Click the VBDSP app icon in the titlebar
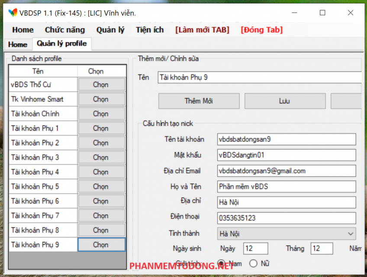 (12, 13)
